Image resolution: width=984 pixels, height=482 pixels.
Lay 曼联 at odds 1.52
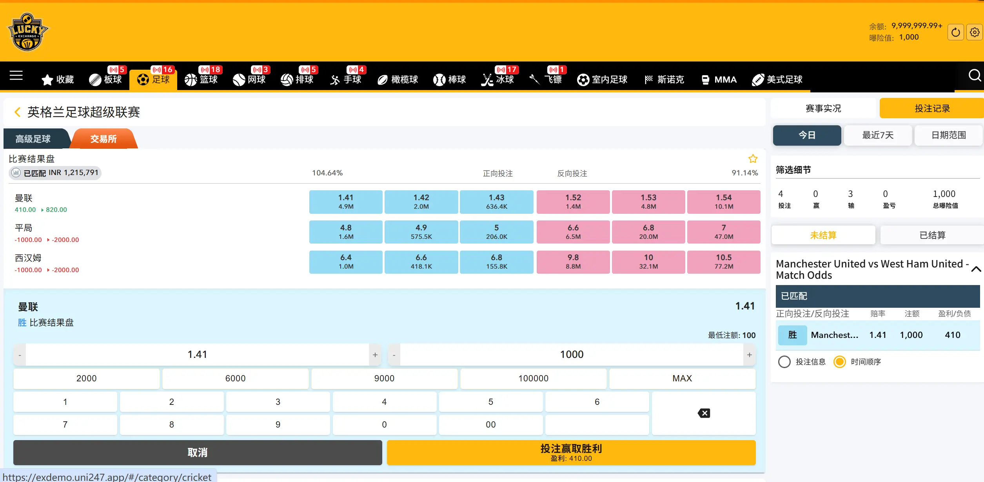point(573,202)
